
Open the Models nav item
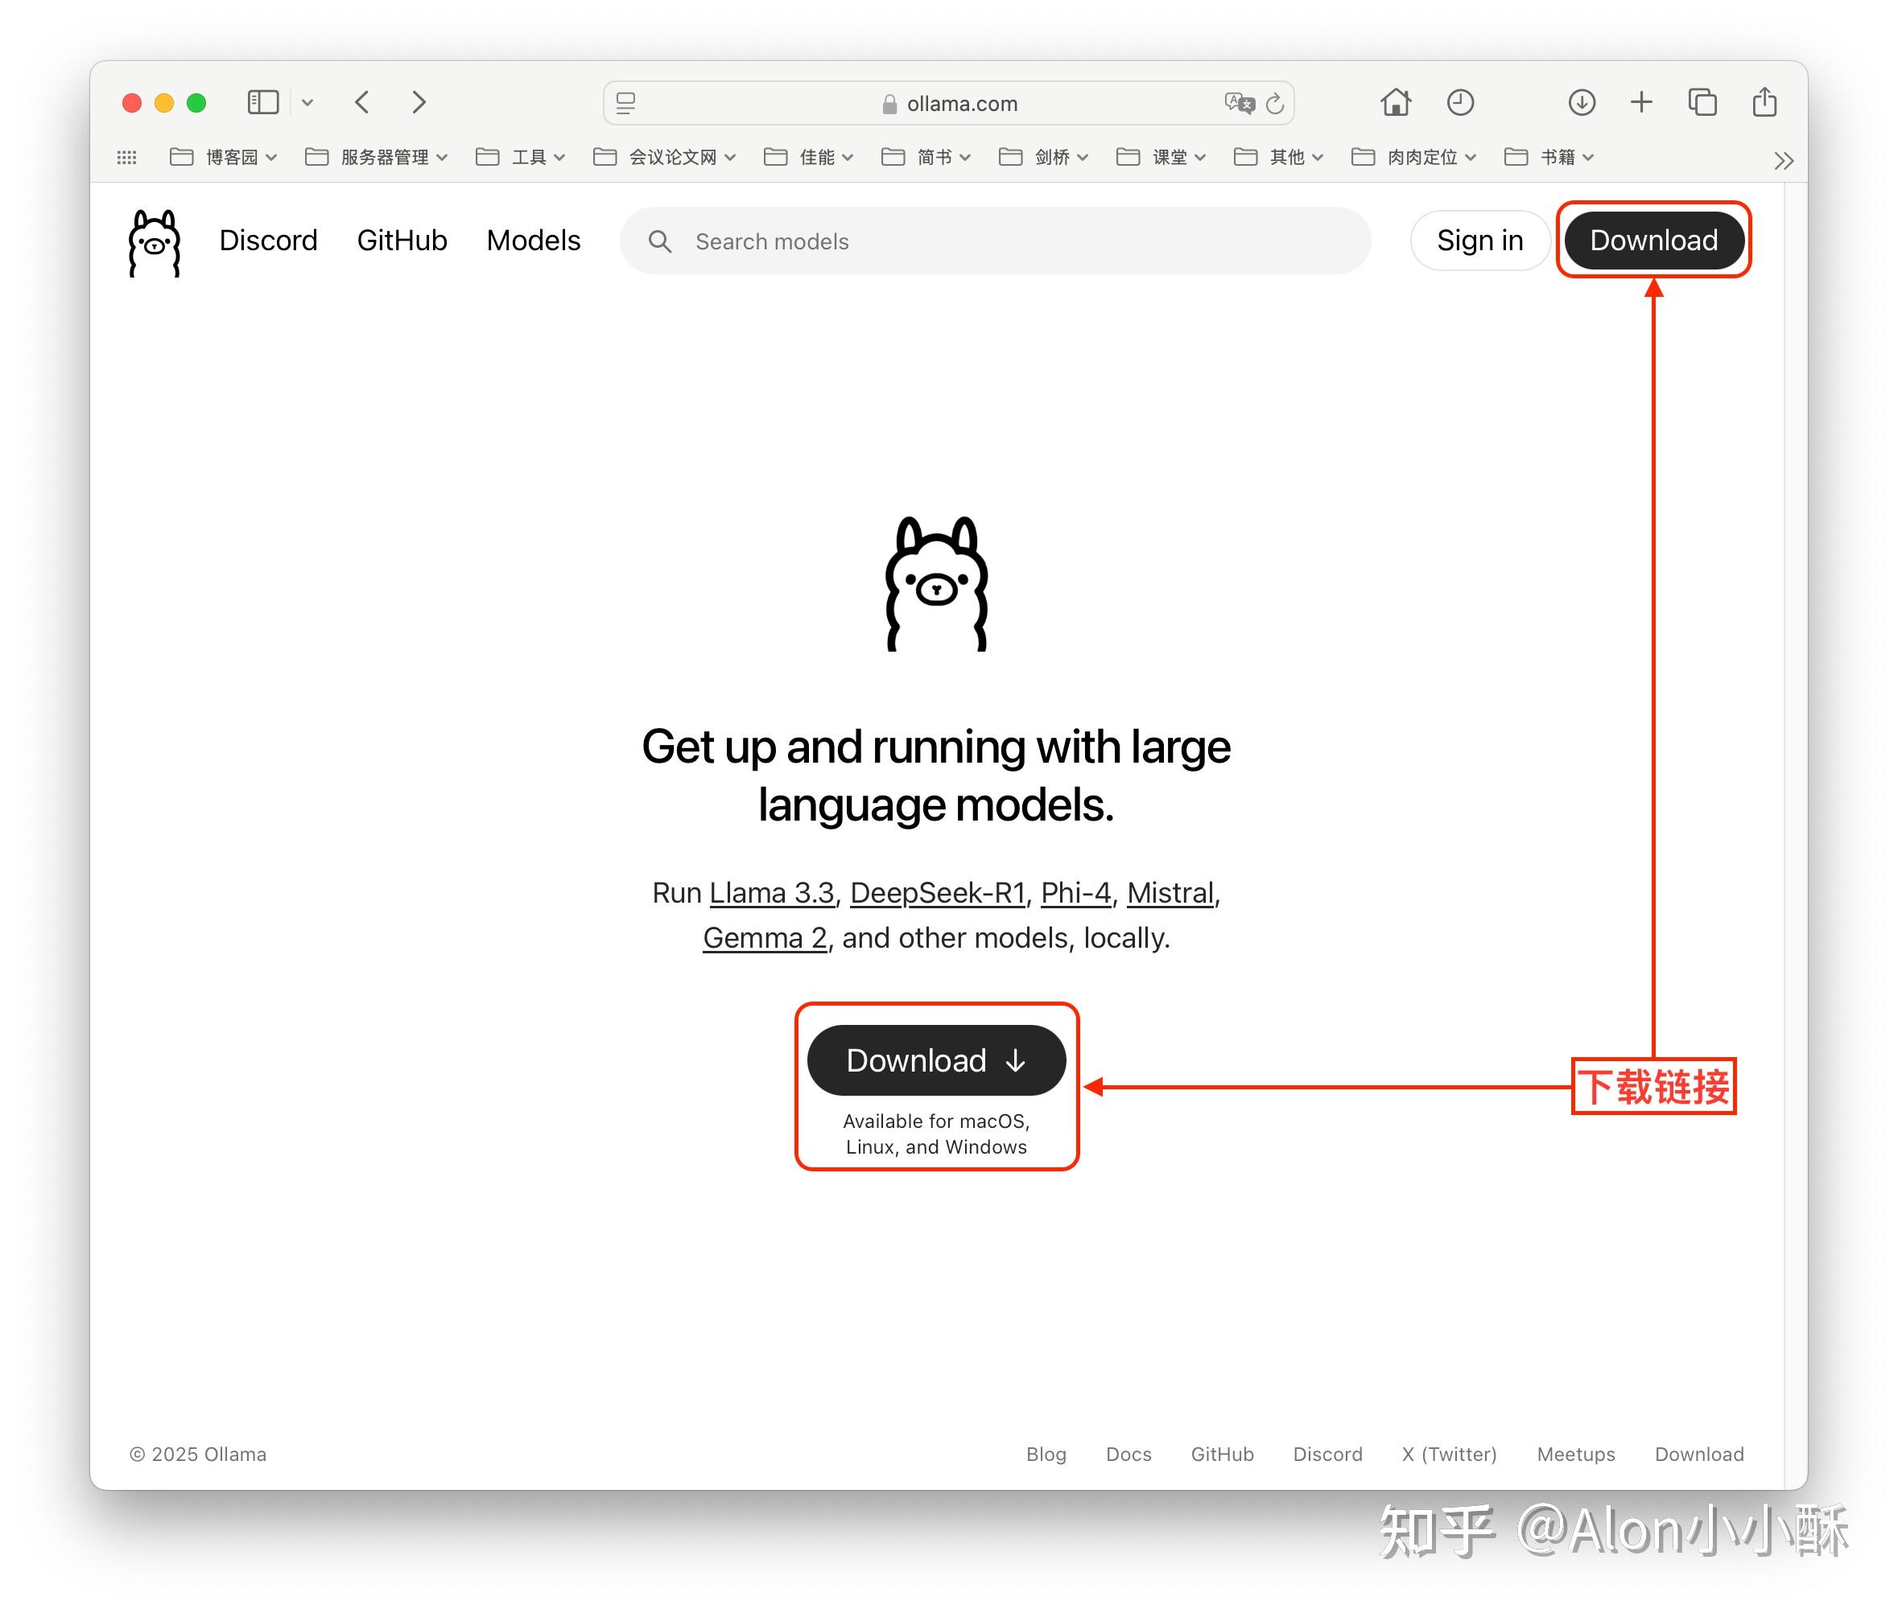point(533,240)
